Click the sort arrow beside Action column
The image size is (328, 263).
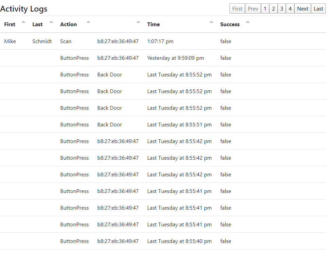88,22
